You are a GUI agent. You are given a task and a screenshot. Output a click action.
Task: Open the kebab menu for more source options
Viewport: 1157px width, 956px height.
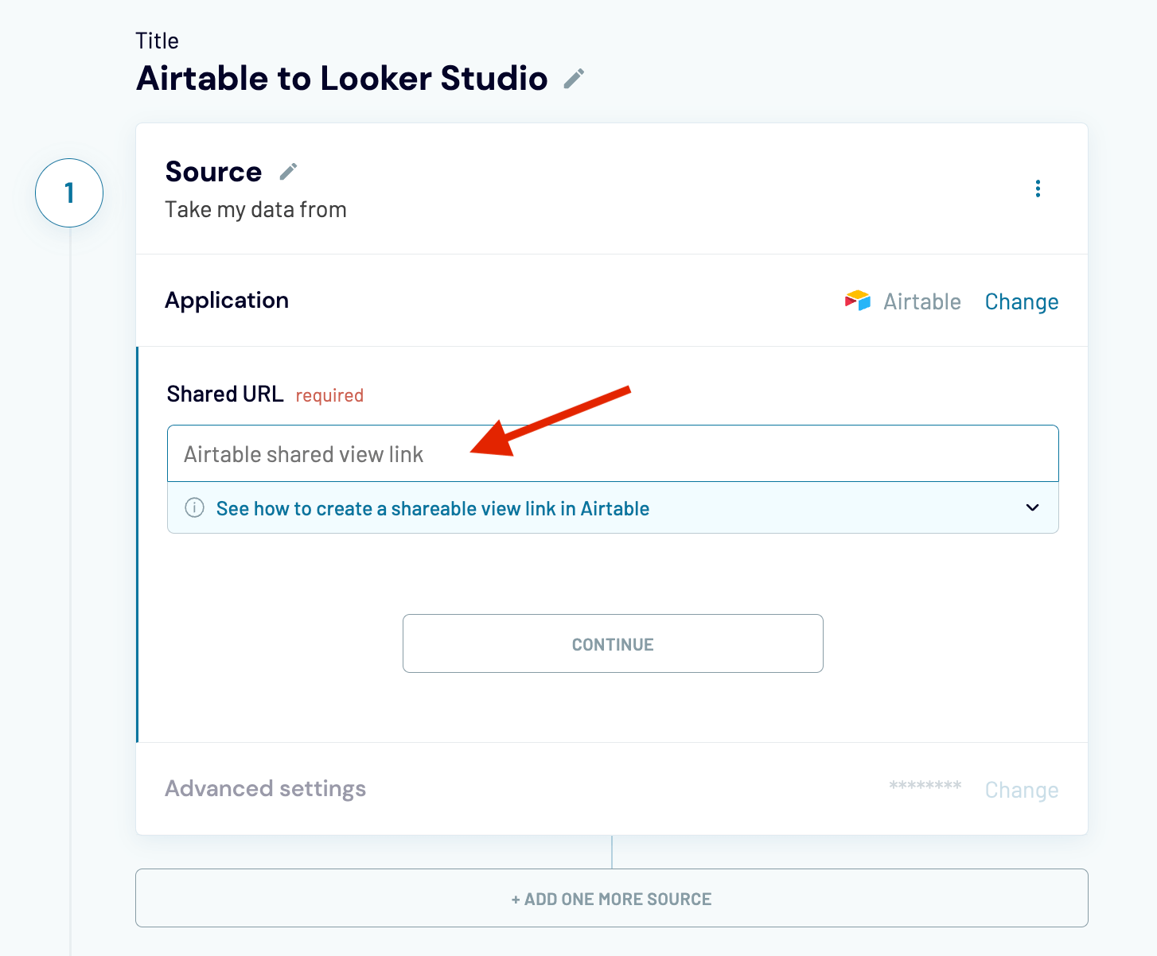(1038, 188)
